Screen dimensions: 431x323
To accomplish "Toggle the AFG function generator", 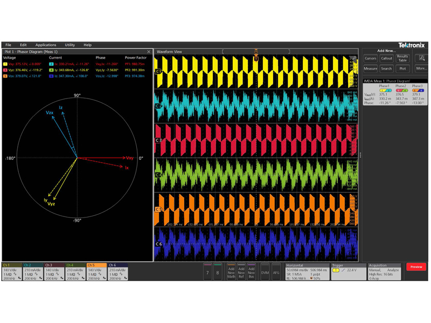I will [x=276, y=272].
